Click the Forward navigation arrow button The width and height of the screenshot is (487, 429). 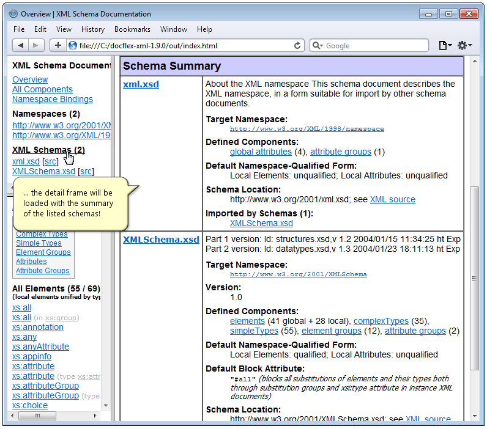(x=36, y=45)
